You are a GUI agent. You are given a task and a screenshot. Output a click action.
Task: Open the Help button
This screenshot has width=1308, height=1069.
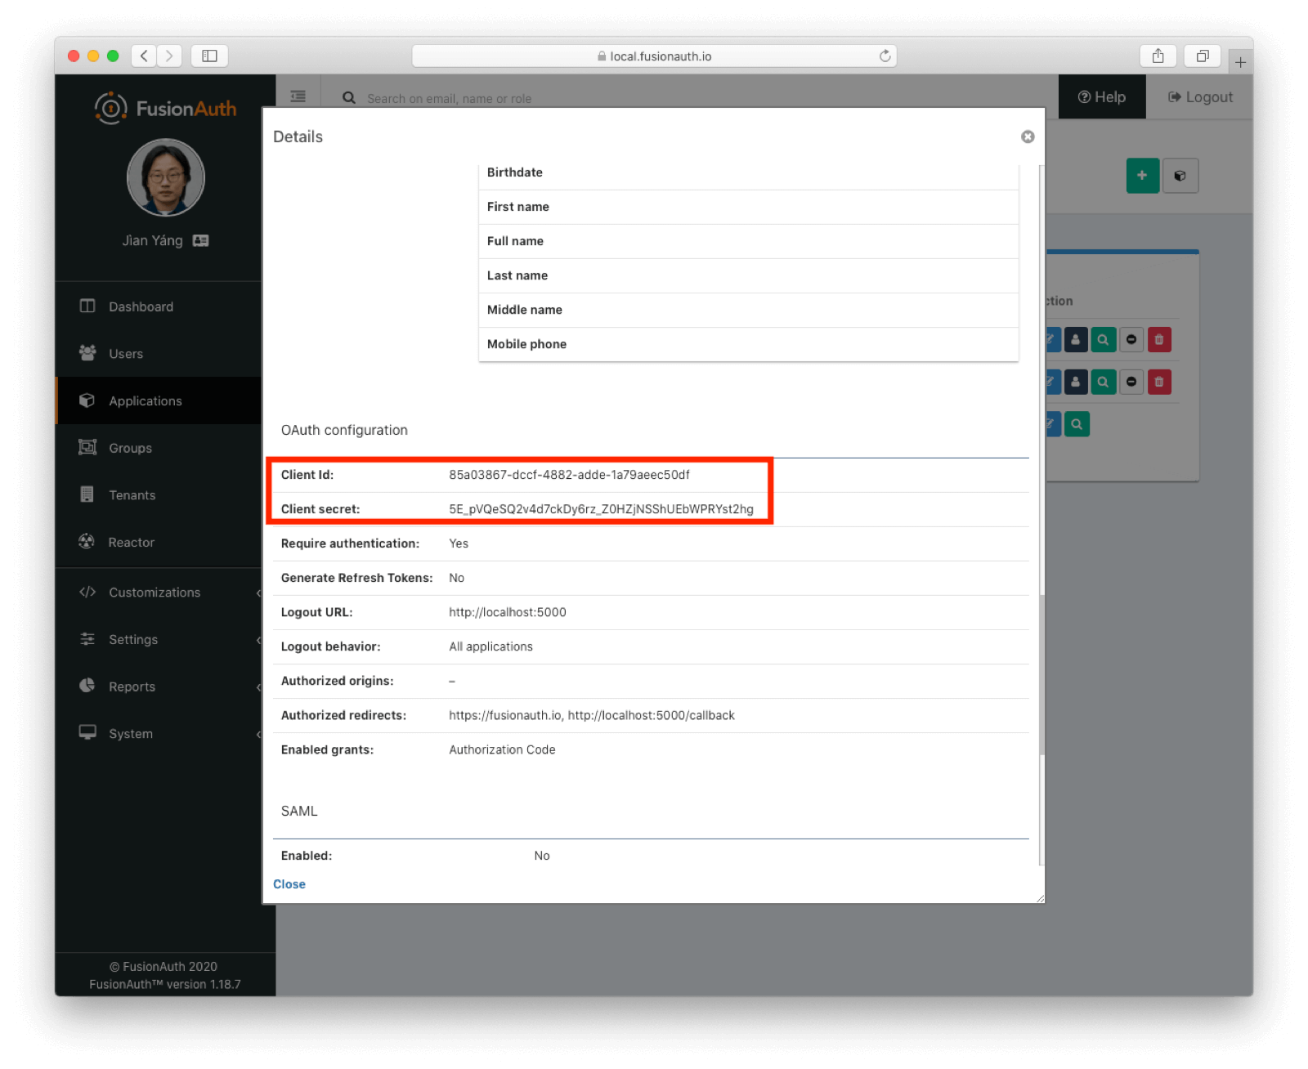coord(1102,96)
